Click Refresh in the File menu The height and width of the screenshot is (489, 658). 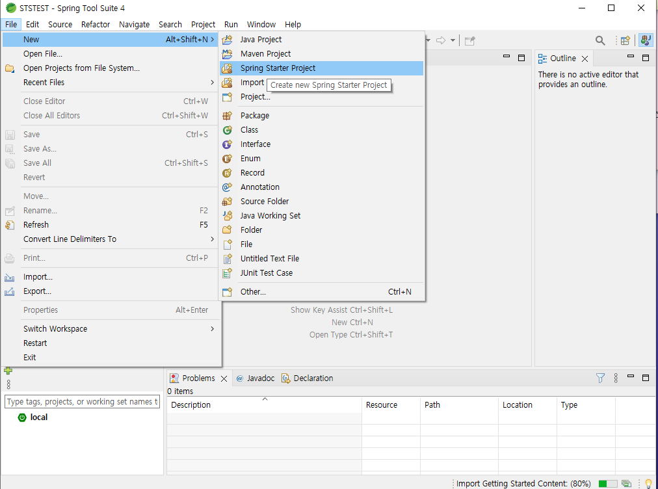(x=111, y=224)
